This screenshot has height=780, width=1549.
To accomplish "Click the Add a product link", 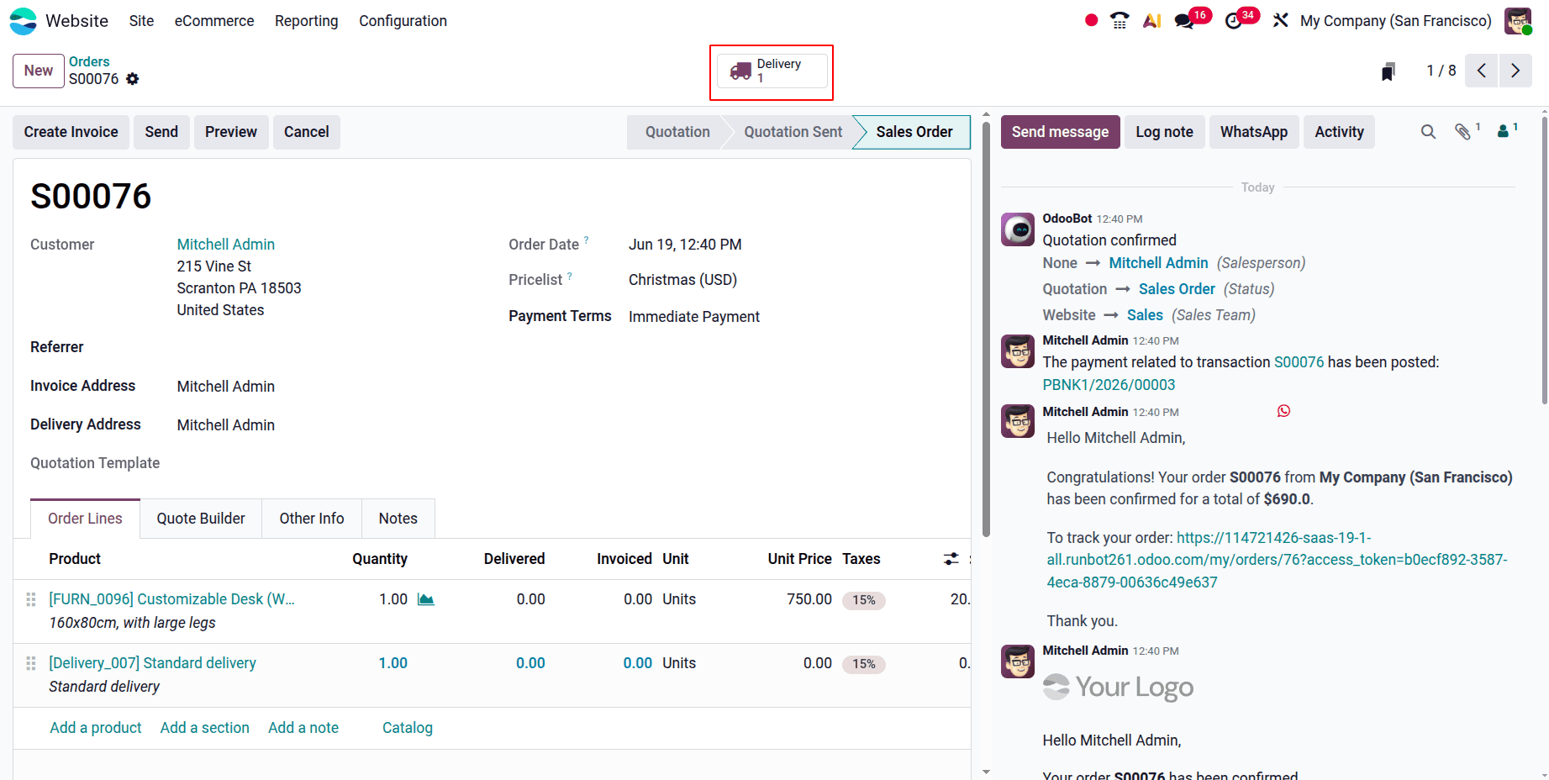I will [96, 728].
